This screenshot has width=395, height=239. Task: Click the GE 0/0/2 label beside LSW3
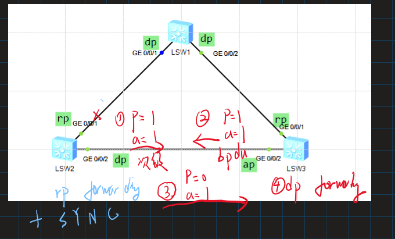point(268,159)
